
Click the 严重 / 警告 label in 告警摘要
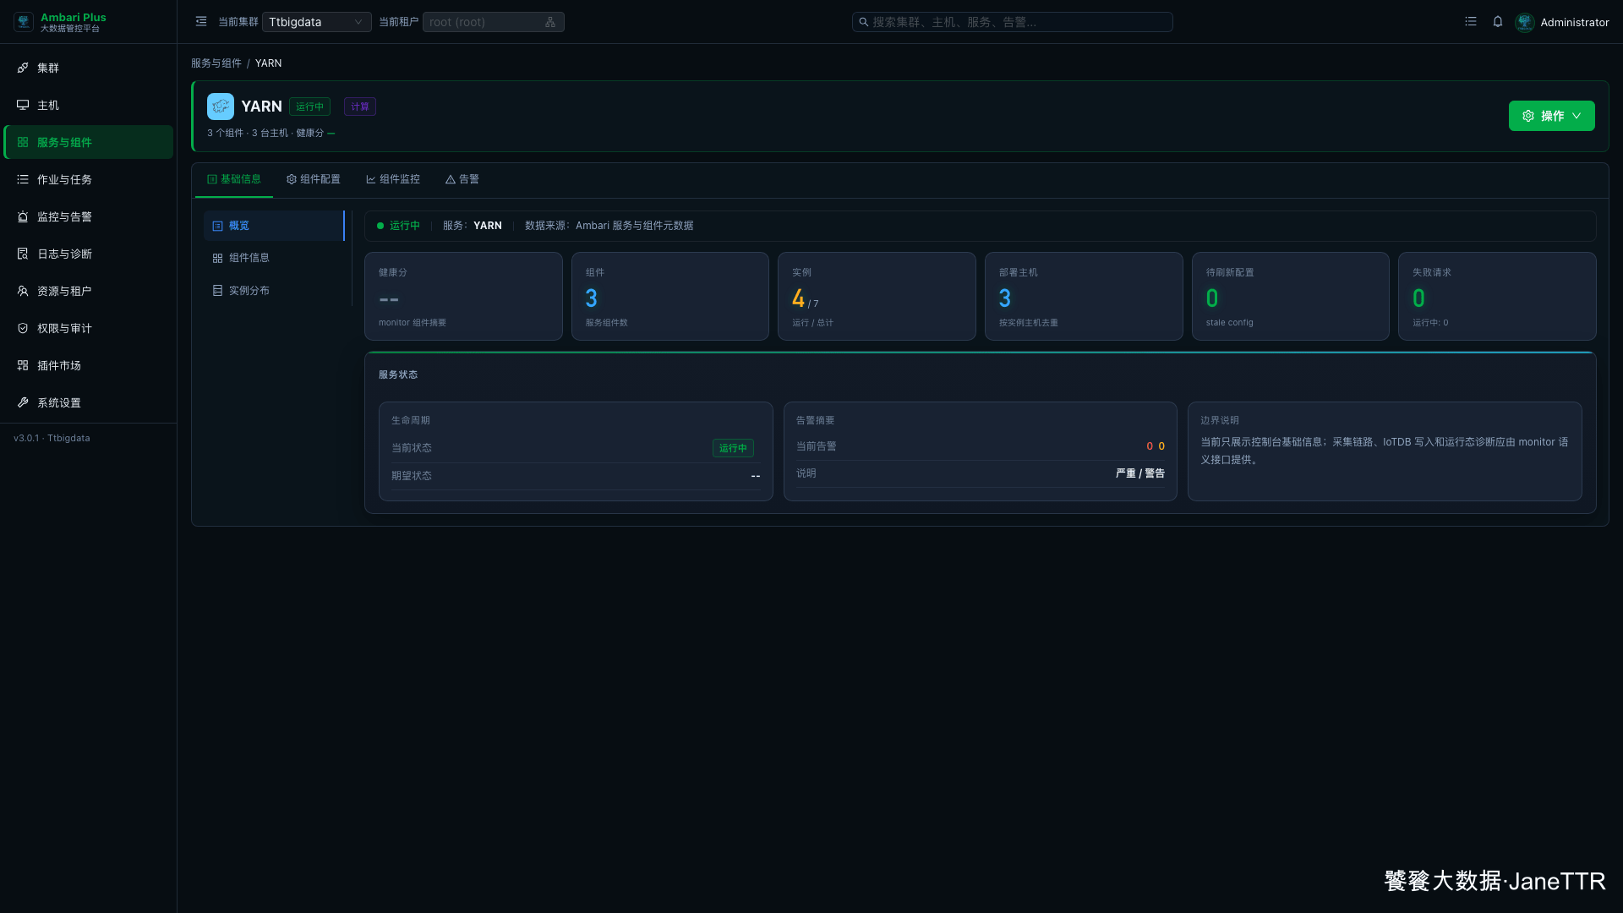tap(1140, 473)
